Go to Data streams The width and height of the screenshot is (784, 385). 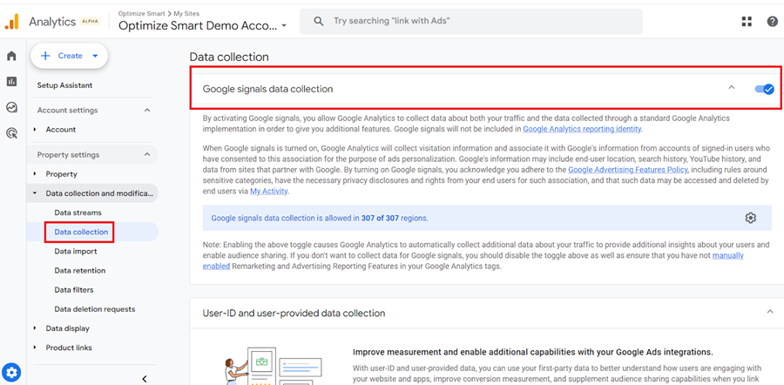(x=78, y=213)
